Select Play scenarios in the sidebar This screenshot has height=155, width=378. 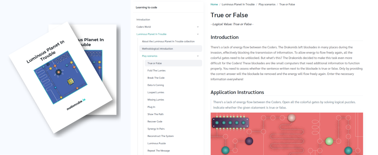[150, 56]
